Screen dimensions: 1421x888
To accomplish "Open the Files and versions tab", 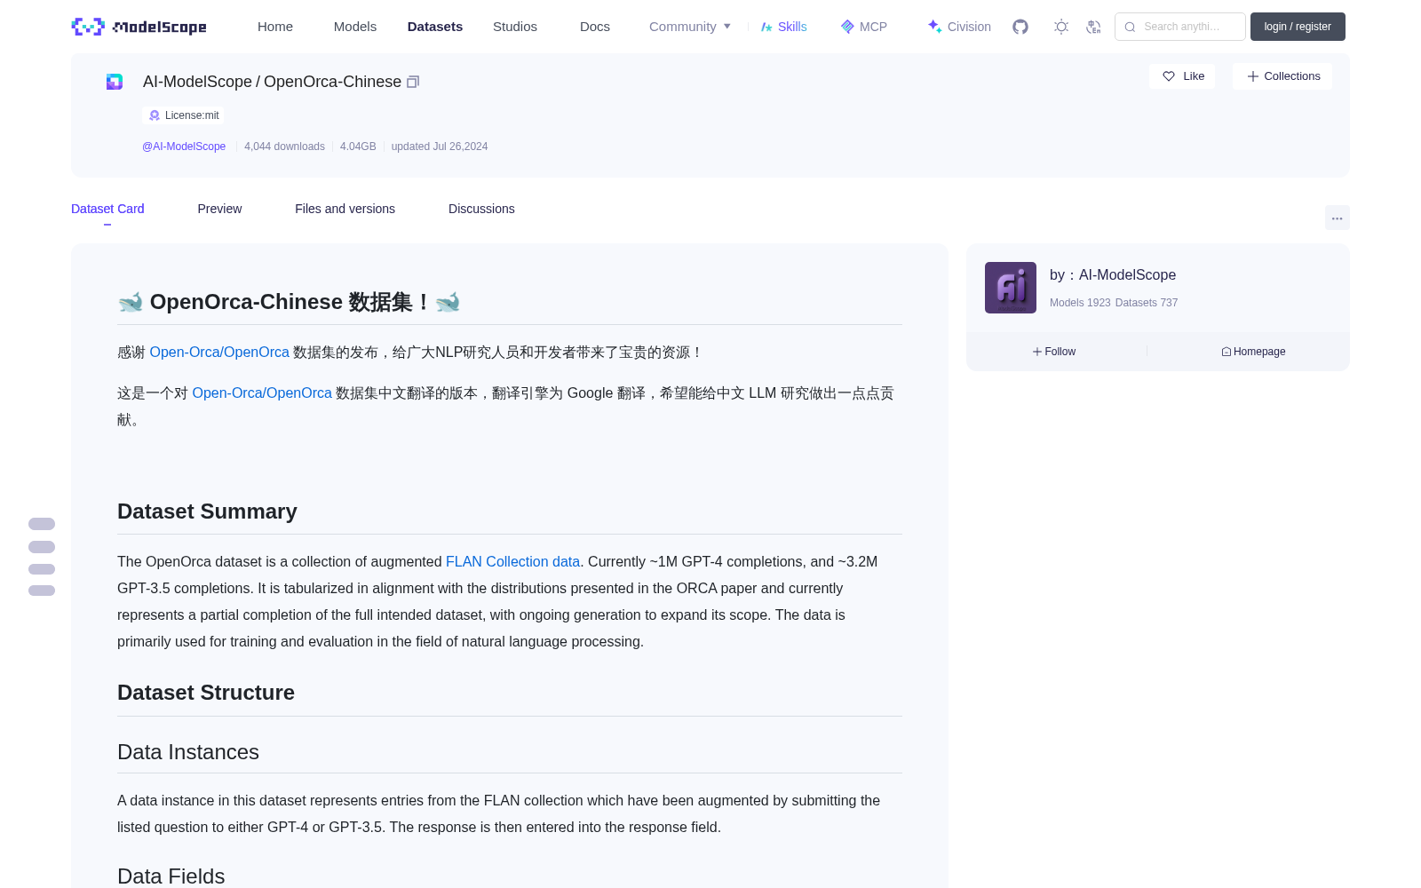I will pyautogui.click(x=345, y=209).
